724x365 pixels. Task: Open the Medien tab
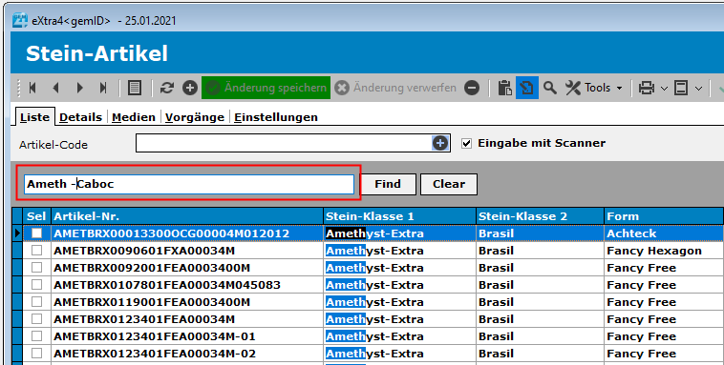[x=134, y=117]
